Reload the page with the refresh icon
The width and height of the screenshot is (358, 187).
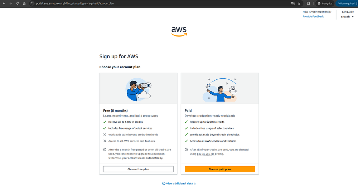[x=17, y=4]
